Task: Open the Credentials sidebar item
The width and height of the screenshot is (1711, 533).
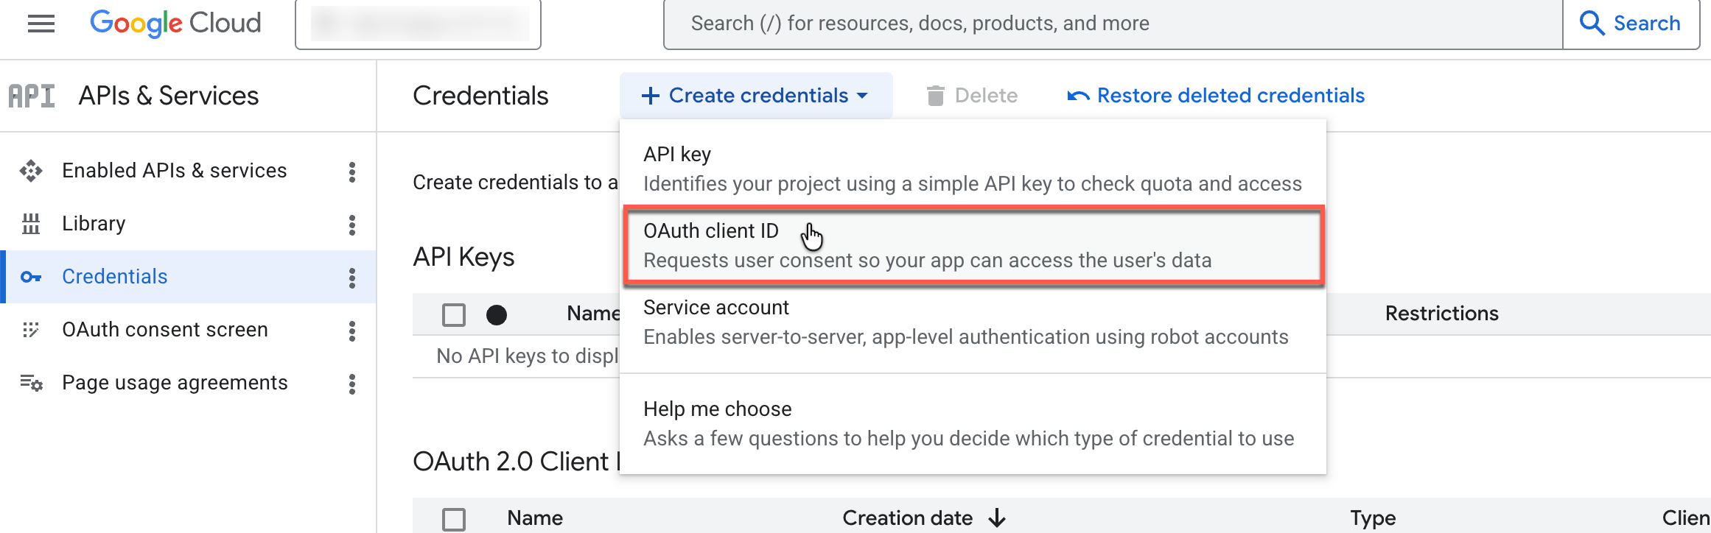Action: click(188, 277)
